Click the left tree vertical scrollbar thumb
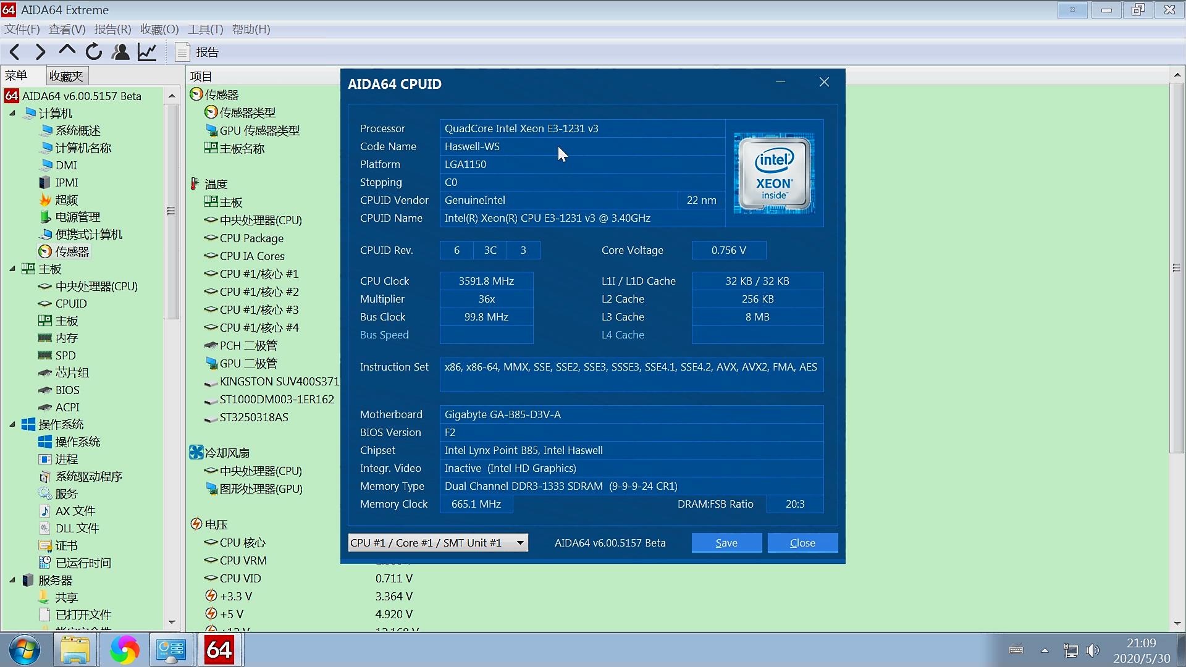The image size is (1186, 667). [171, 211]
